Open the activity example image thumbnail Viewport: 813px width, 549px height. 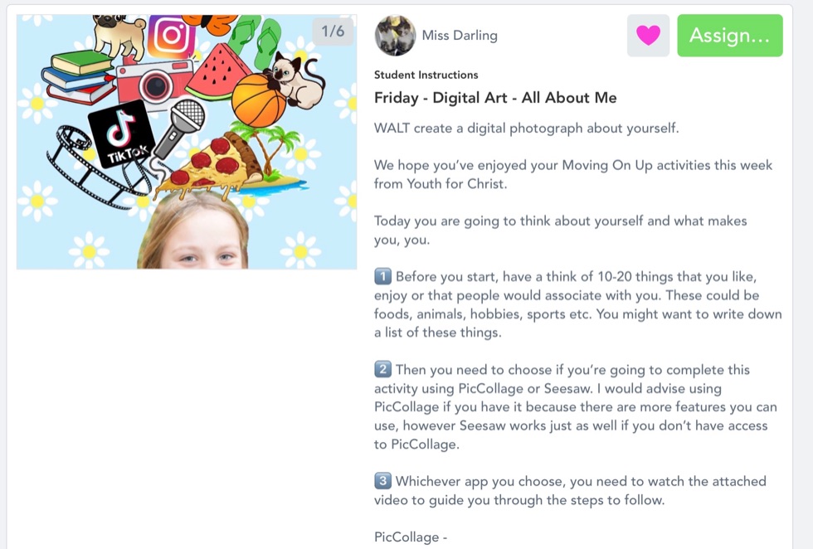pyautogui.click(x=187, y=142)
